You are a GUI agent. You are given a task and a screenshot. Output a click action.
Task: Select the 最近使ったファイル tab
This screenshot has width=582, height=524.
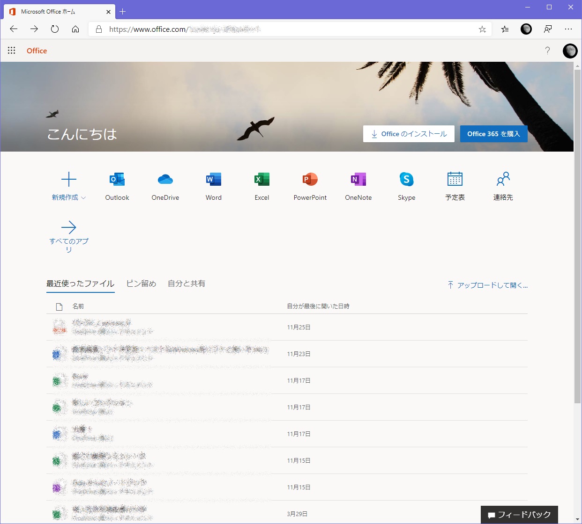(x=81, y=284)
